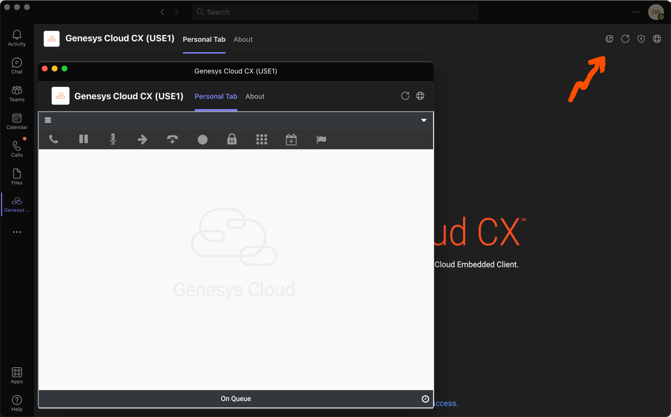The height and width of the screenshot is (417, 671).
Task: Toggle the On Queue status
Action: pos(236,399)
